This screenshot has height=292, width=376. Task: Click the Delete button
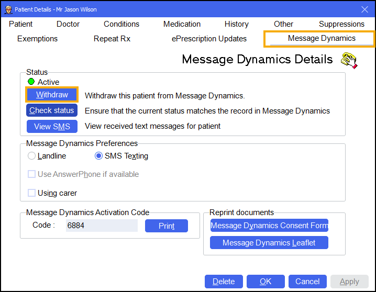(224, 282)
